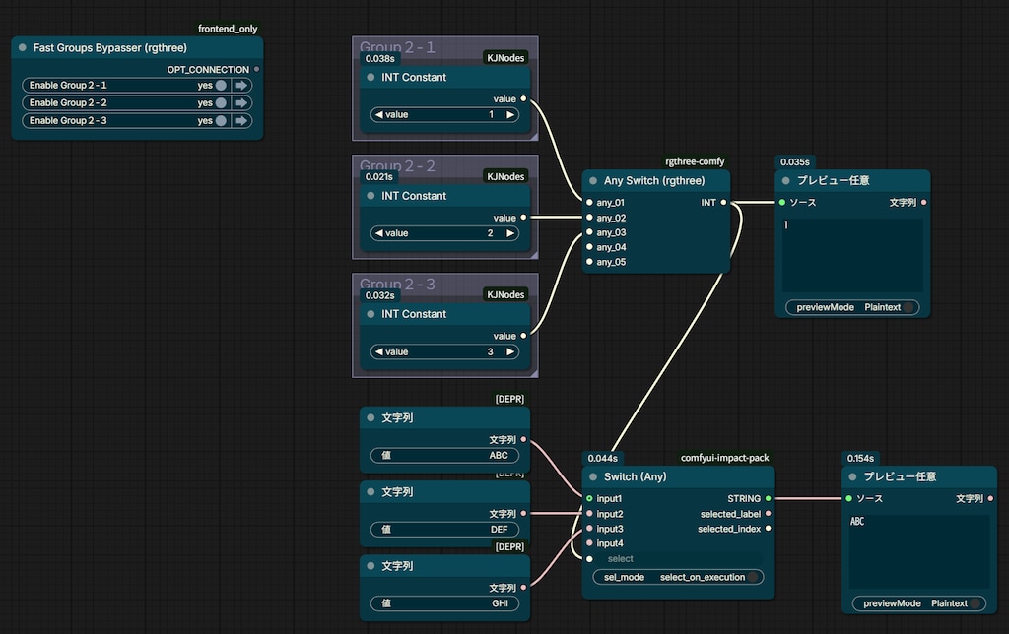Collapse INT Constant node in Group 2 - 2
Screen dimensions: 1009x634
(370, 196)
